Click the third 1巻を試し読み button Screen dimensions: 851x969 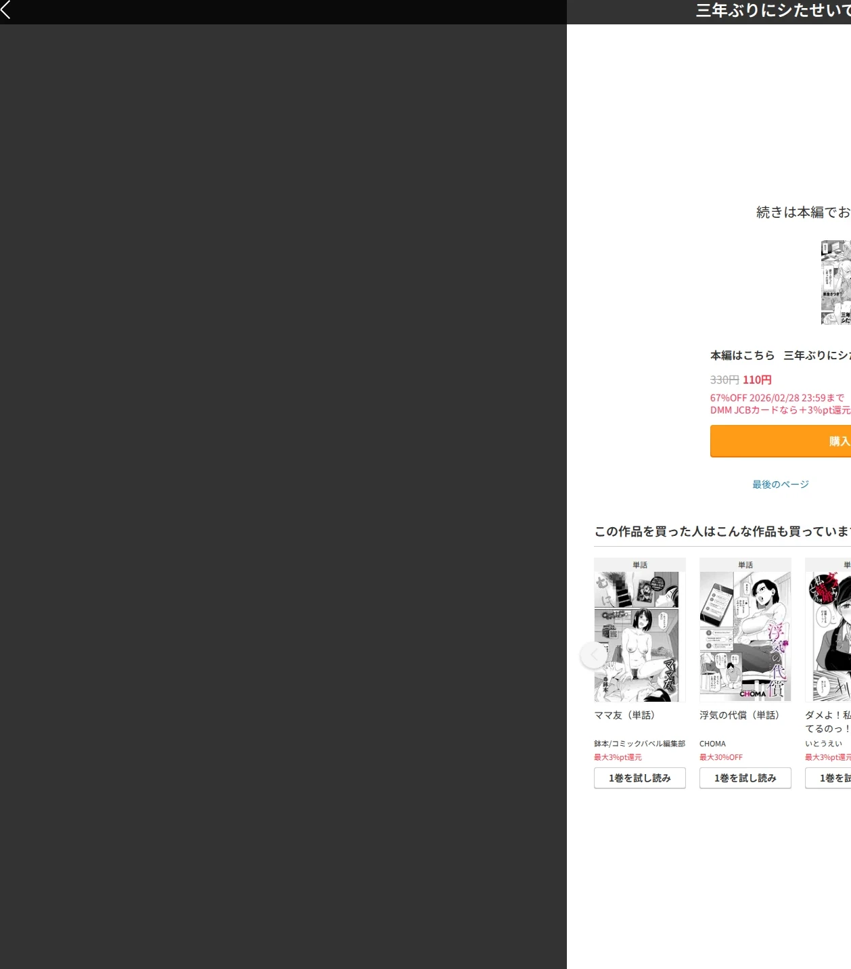pyautogui.click(x=828, y=778)
